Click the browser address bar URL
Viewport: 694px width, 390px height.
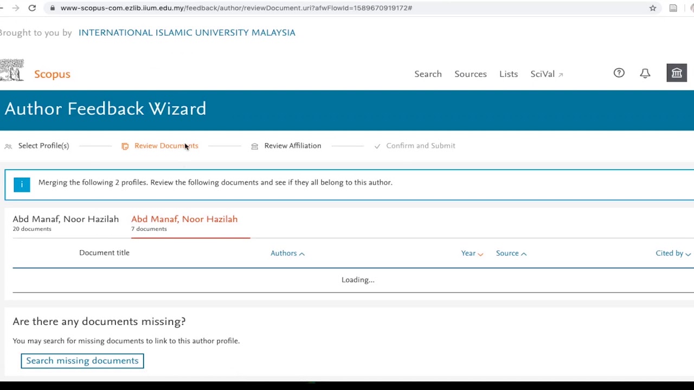tap(236, 8)
